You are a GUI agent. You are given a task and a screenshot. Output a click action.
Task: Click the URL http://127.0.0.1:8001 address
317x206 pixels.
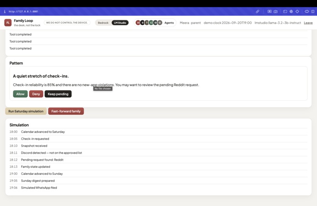(x=23, y=11)
